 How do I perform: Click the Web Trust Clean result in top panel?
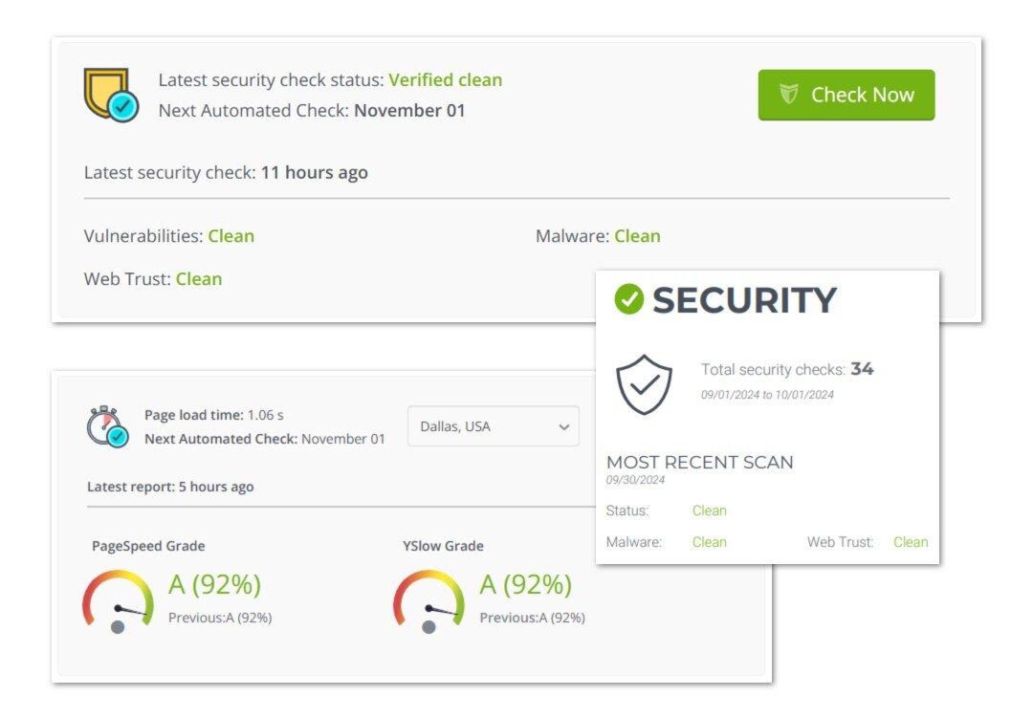[x=199, y=279]
